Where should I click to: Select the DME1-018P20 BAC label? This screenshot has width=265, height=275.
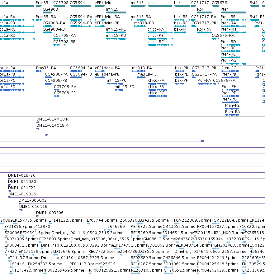coord(22,175)
